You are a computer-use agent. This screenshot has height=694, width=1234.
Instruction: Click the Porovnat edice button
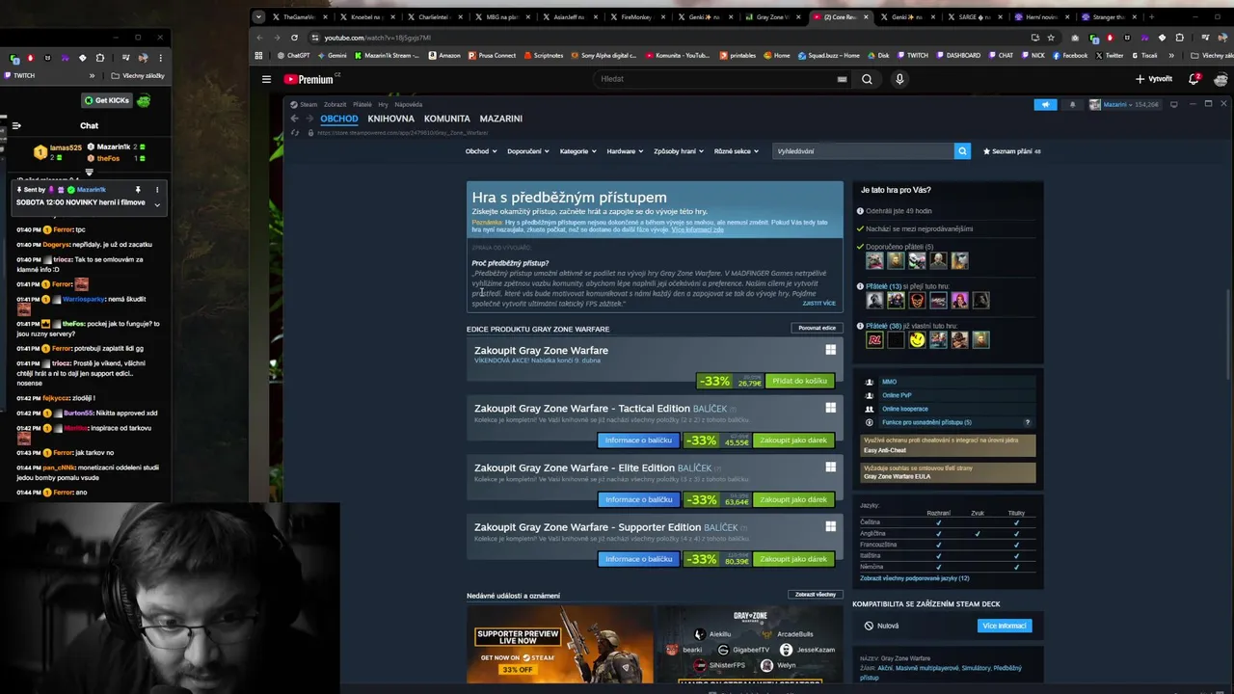(817, 328)
